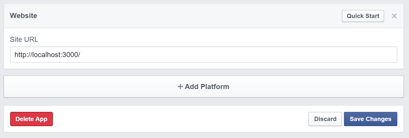409x138 pixels.
Task: Close the Website platform panel
Action: [x=394, y=16]
